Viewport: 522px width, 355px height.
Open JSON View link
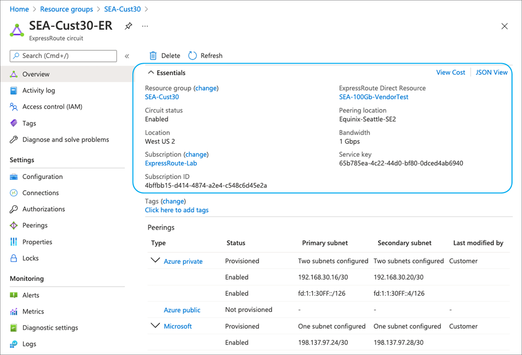pyautogui.click(x=491, y=72)
